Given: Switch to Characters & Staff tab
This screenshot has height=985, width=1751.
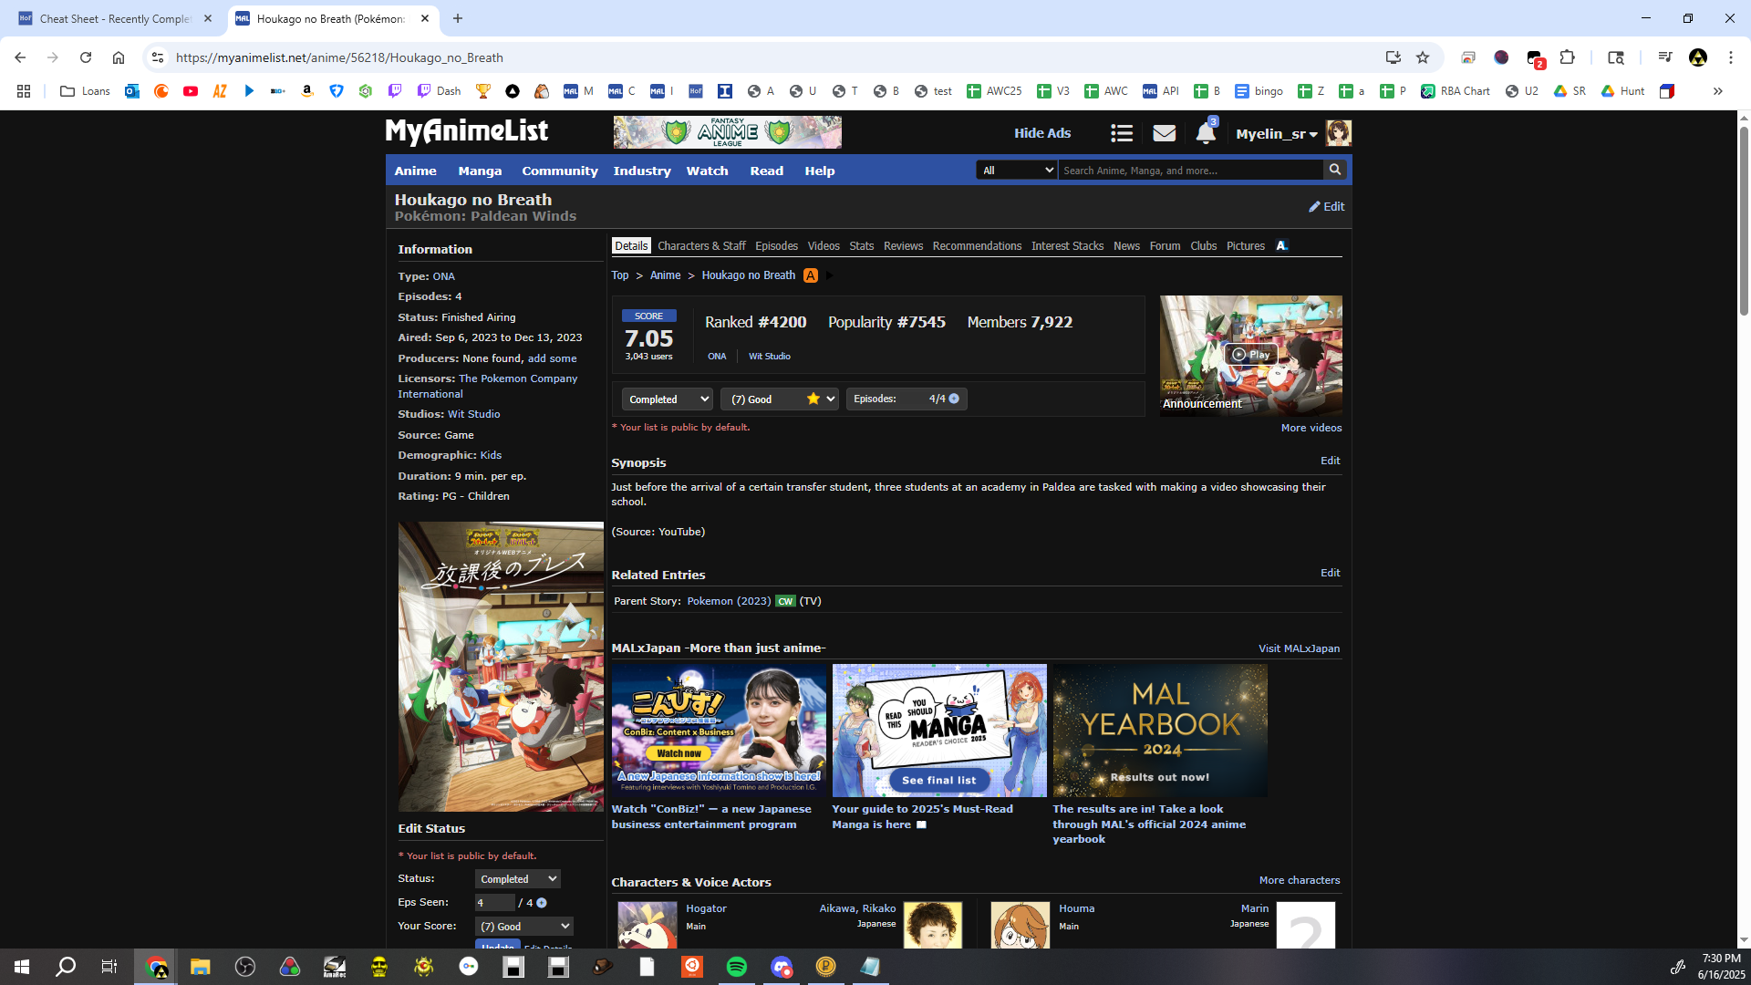Looking at the screenshot, I should 701,246.
